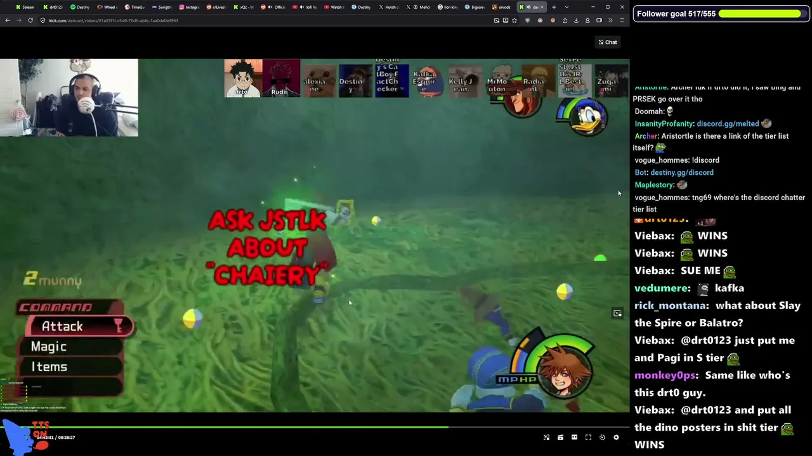Toggle theater mode in the player controls

574,438
